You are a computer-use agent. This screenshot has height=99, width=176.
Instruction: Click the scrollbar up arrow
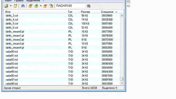pyautogui.click(x=122, y=16)
